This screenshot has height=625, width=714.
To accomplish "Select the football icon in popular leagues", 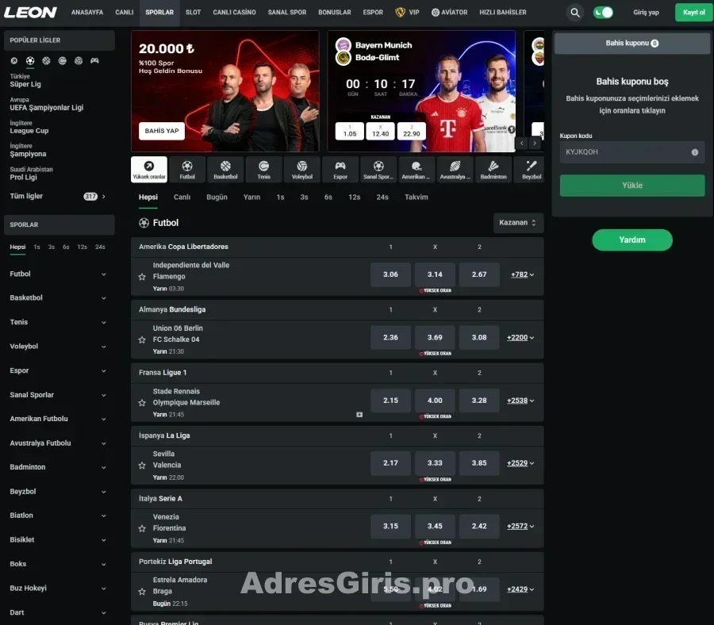I will [x=30, y=60].
